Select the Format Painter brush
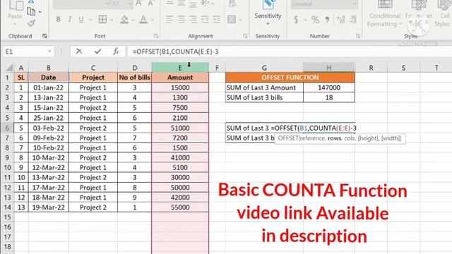The height and width of the screenshot is (254, 452). coord(31,23)
